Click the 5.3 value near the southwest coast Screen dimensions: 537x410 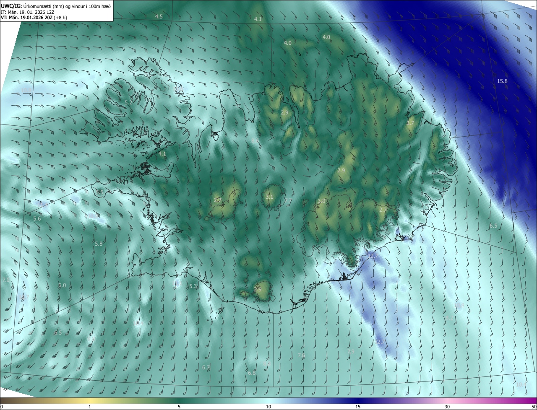pos(193,286)
